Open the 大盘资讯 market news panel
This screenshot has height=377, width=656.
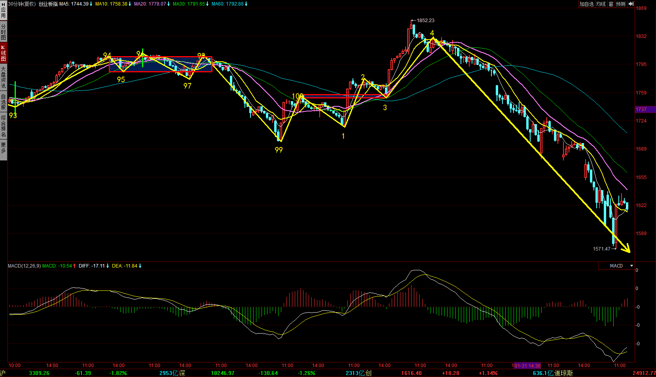(3, 77)
